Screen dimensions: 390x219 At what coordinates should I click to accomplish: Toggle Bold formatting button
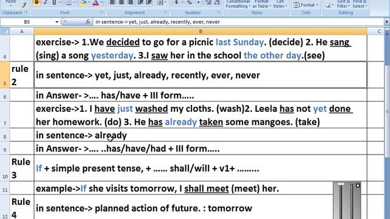[37, 2]
